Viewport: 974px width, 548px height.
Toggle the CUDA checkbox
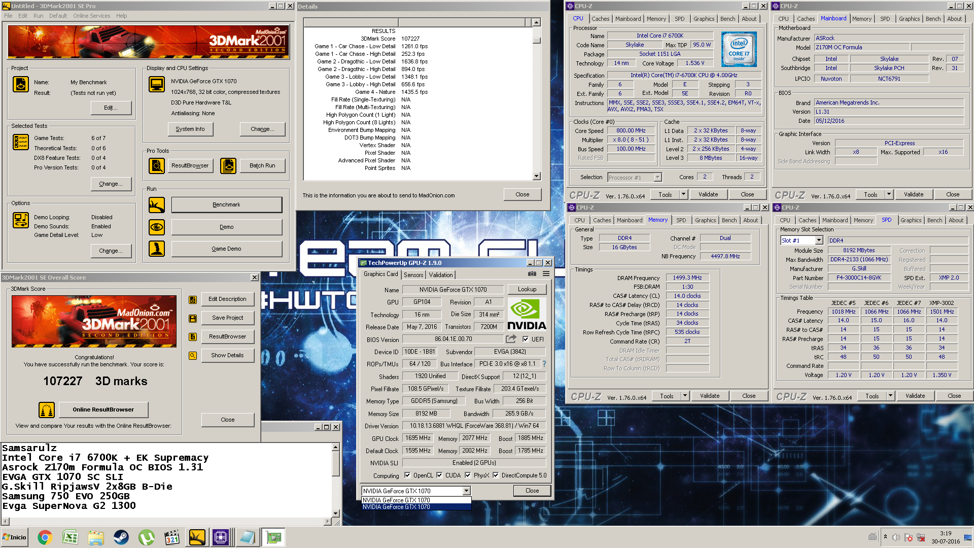pyautogui.click(x=439, y=475)
